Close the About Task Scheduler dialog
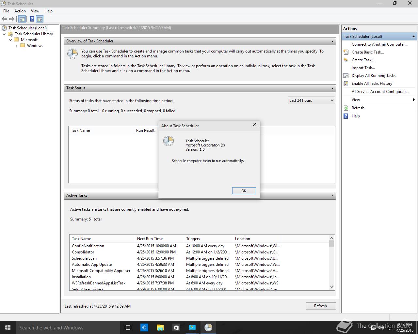The height and width of the screenshot is (334, 418). (x=255, y=124)
